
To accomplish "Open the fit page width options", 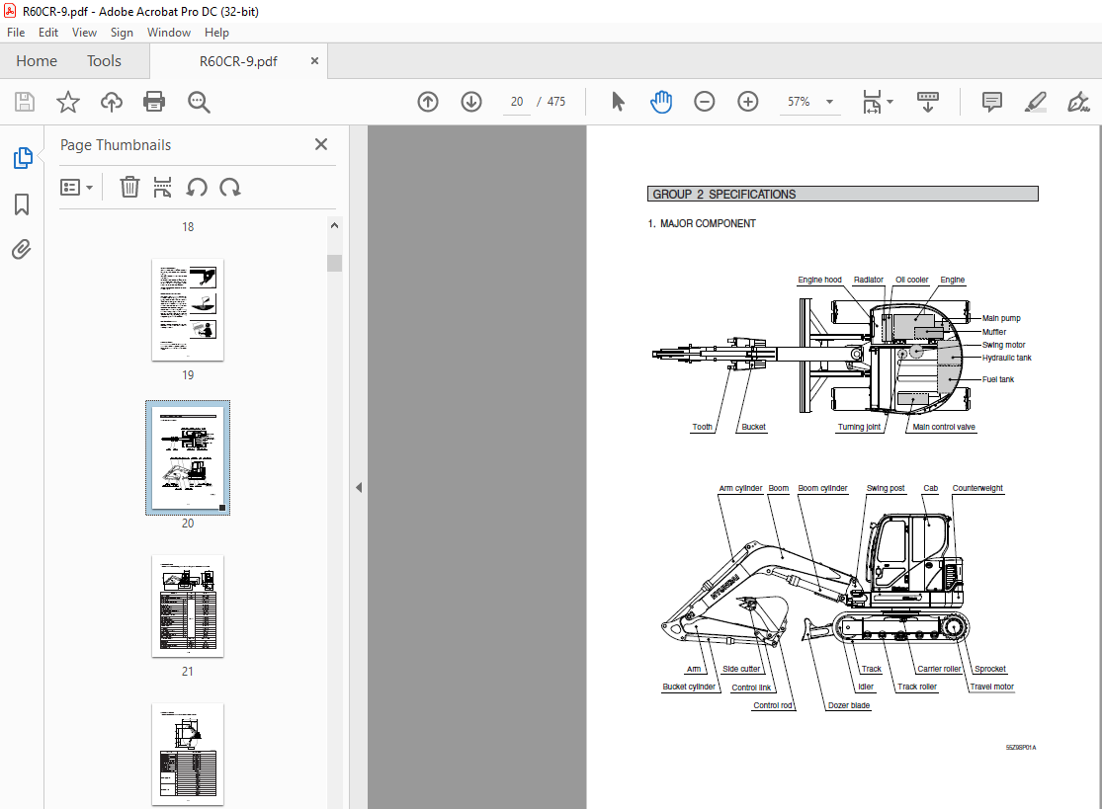I will click(878, 102).
